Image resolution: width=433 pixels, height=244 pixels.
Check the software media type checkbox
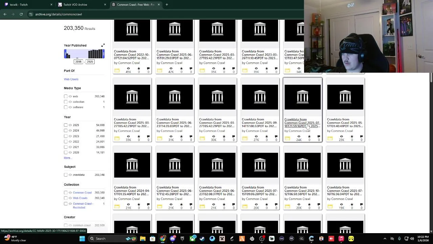66,107
